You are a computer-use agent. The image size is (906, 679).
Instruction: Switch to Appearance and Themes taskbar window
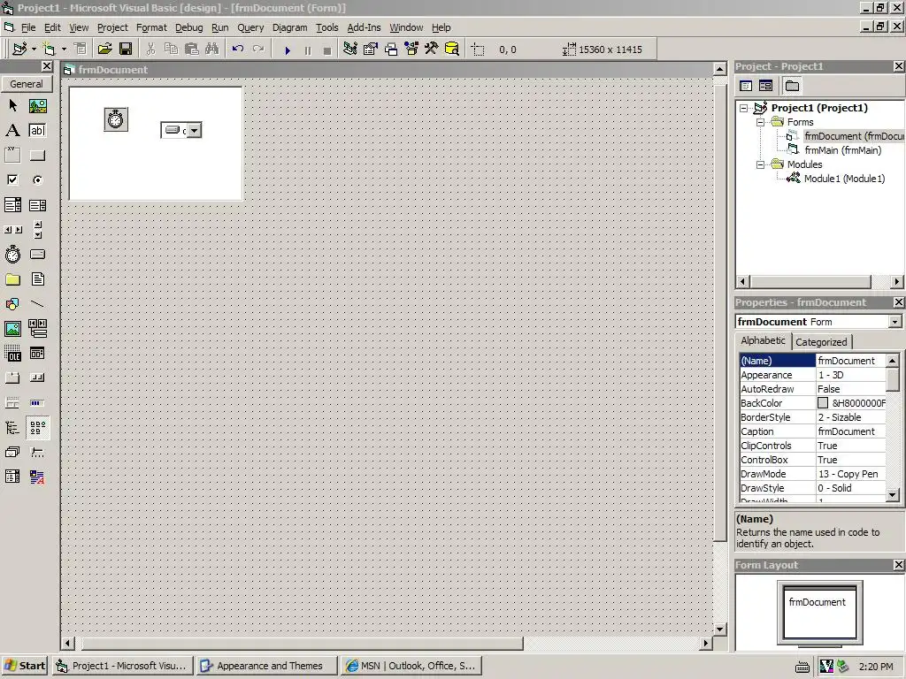pos(267,666)
